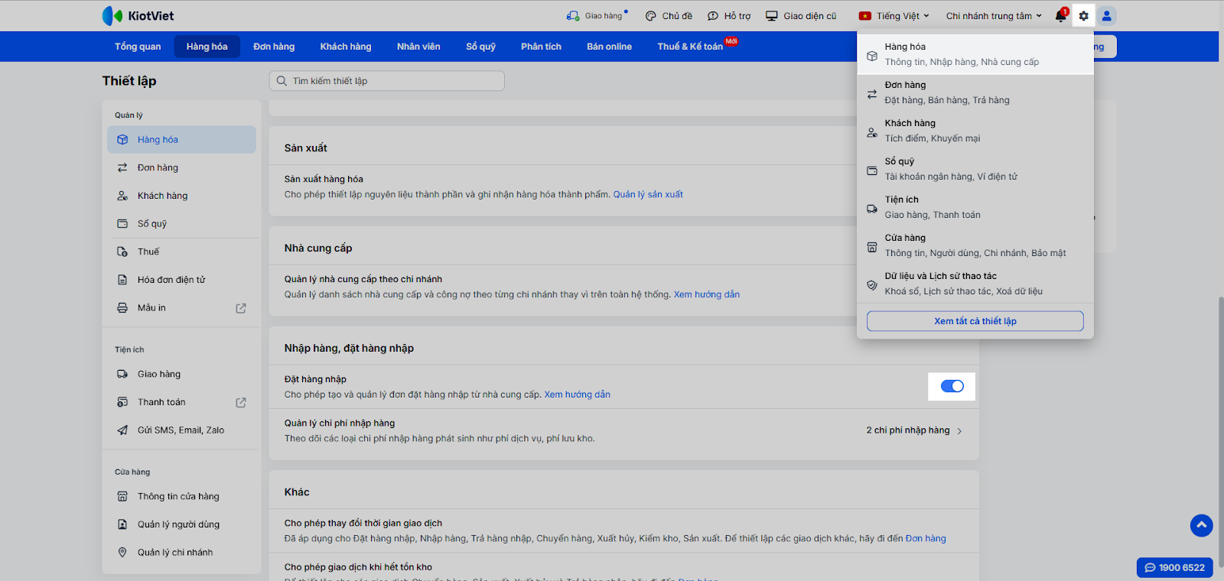Viewport: 1224px width, 581px height.
Task: Open Thanh toán external link icon
Action: point(241,402)
